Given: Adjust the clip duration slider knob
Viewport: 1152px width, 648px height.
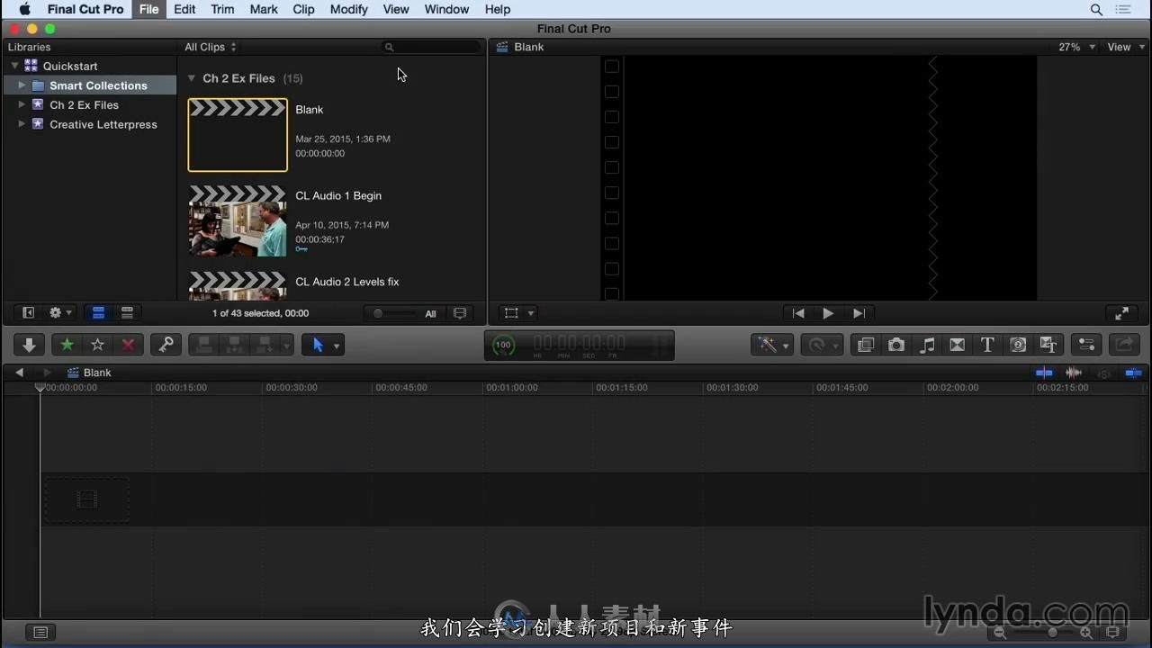Looking at the screenshot, I should point(378,313).
